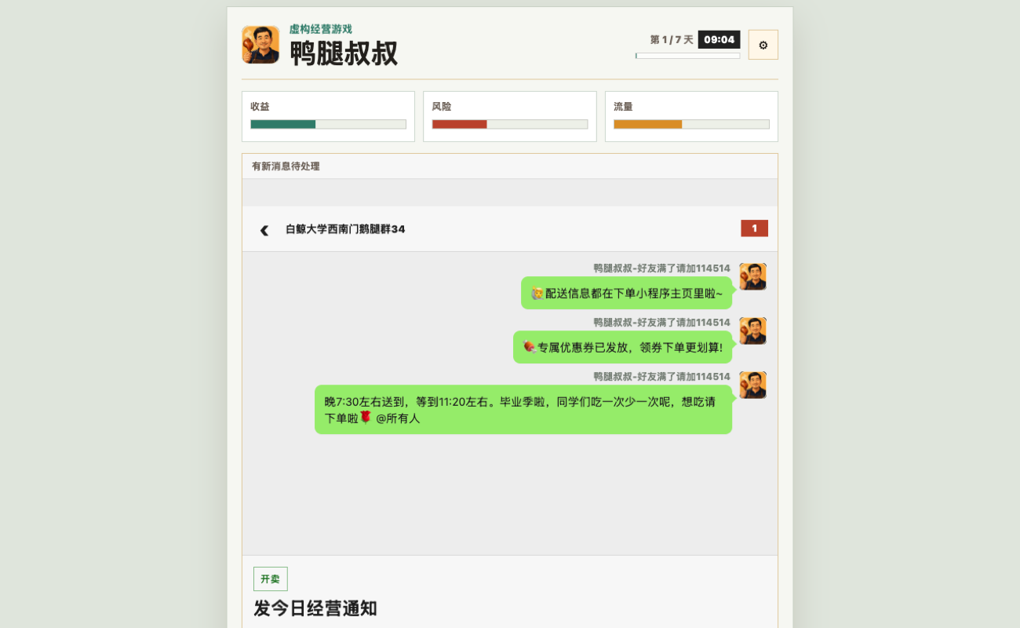Viewport: 1020px width, 628px height.
Task: Click the 发今日经营通知 heading
Action: click(315, 608)
